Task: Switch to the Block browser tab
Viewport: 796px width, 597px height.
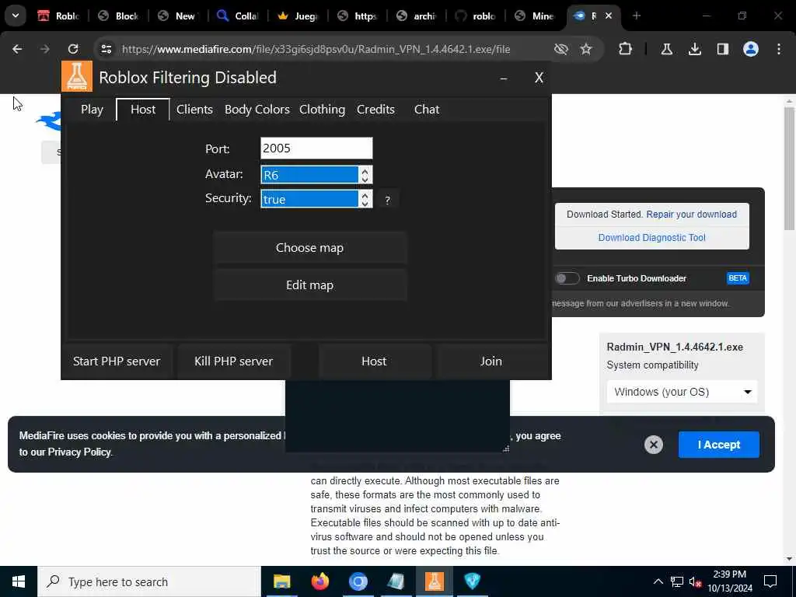Action: point(119,16)
